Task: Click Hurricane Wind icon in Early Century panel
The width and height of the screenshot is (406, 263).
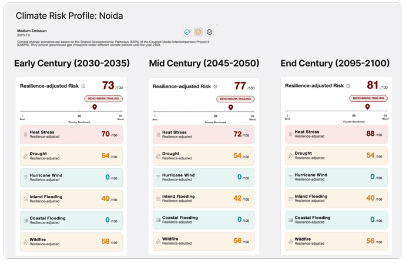Action: pos(25,177)
